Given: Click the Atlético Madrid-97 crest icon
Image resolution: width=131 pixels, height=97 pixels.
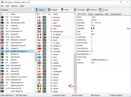Looking at the screenshot, I should click(x=2, y=83).
